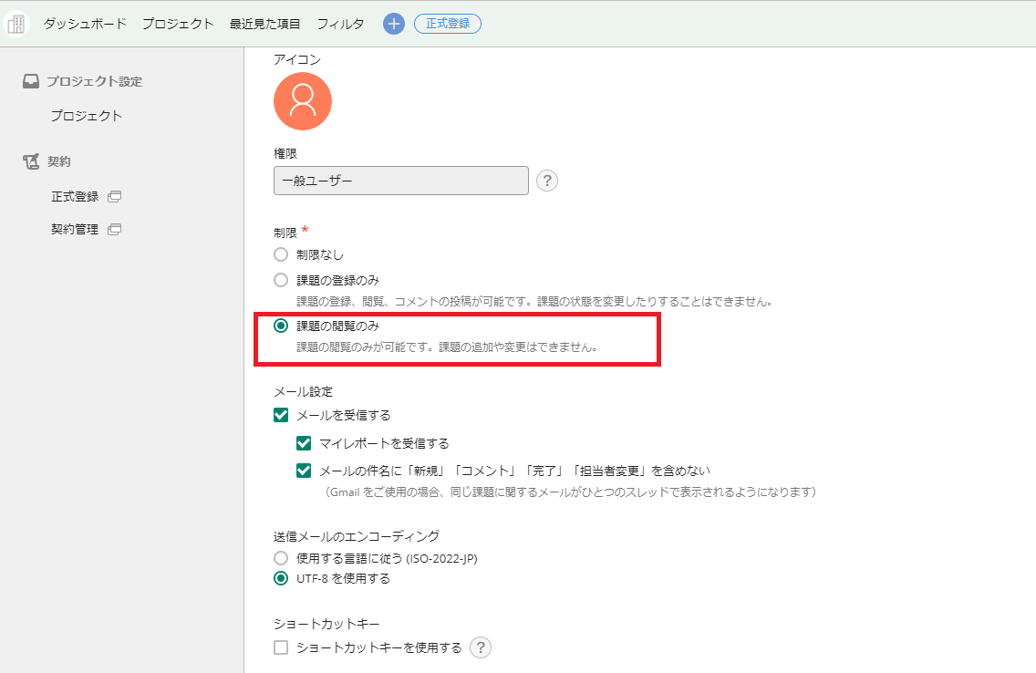
Task: Open 最近見た項目 menu
Action: click(265, 24)
